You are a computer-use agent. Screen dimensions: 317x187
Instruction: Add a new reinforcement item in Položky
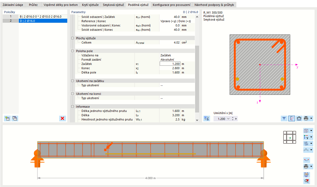click(7, 118)
